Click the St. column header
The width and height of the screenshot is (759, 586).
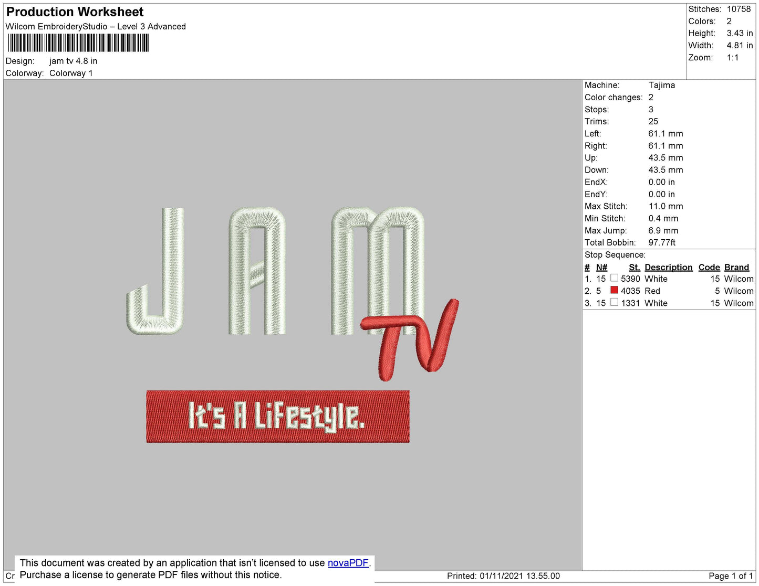(x=634, y=267)
